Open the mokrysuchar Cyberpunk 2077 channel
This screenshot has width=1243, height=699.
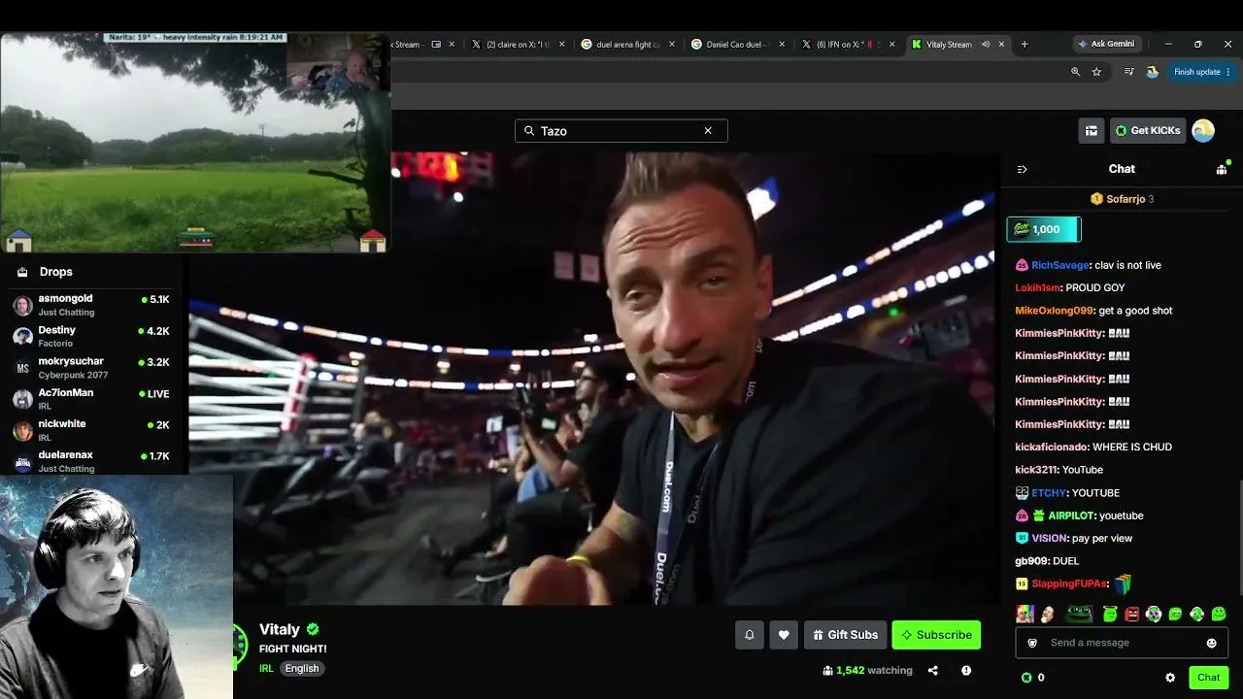tap(91, 368)
